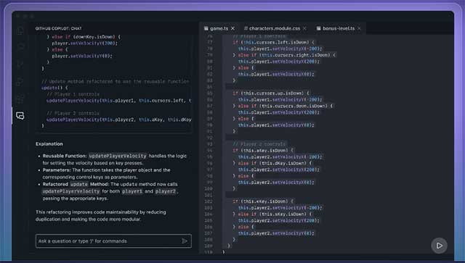The height and width of the screenshot is (263, 465).
Task: Click editor line 77 'if (this.cursors.left.isDown)'
Action: tap(273, 42)
